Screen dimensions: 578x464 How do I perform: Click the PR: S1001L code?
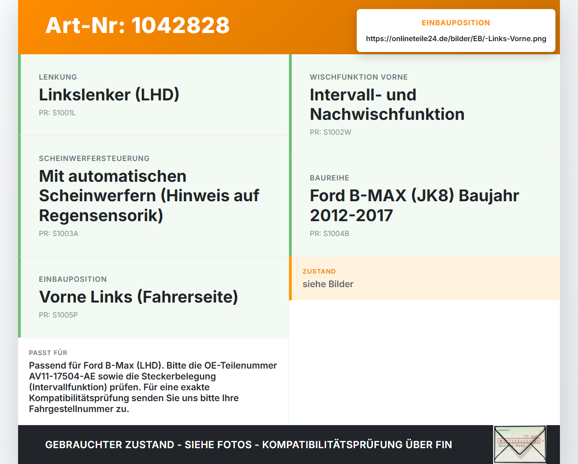57,113
